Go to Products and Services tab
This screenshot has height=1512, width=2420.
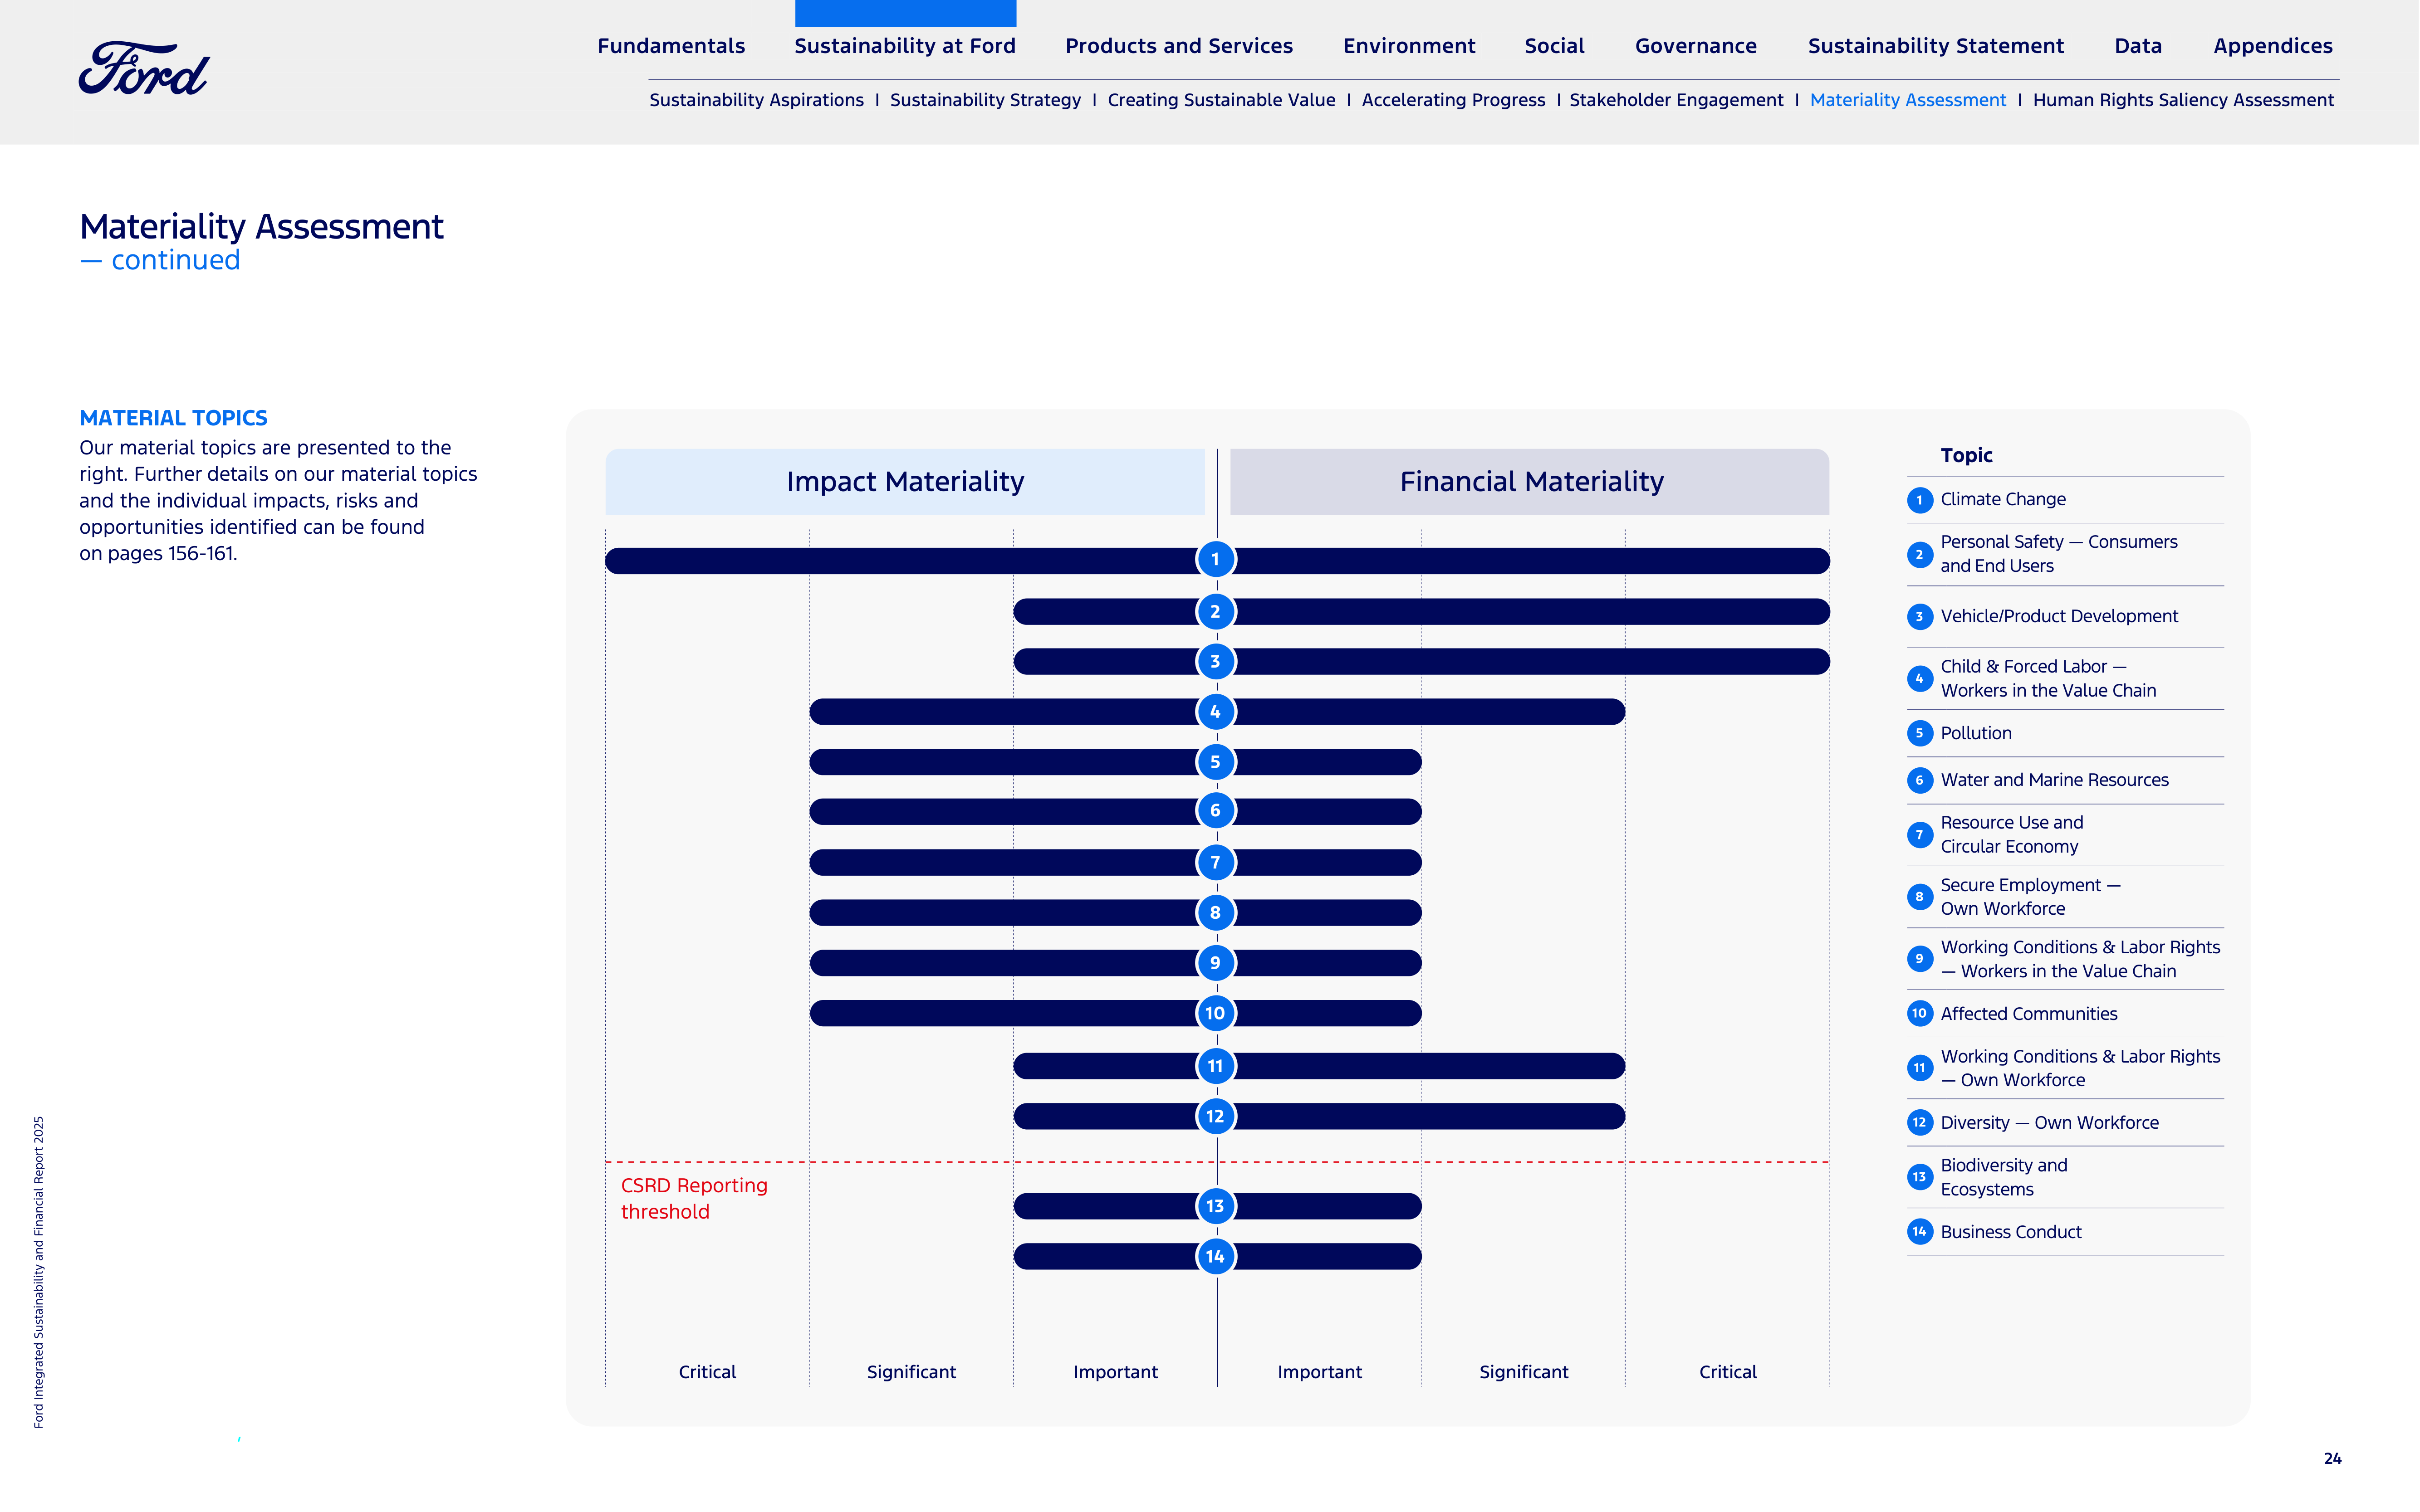pos(1179,46)
